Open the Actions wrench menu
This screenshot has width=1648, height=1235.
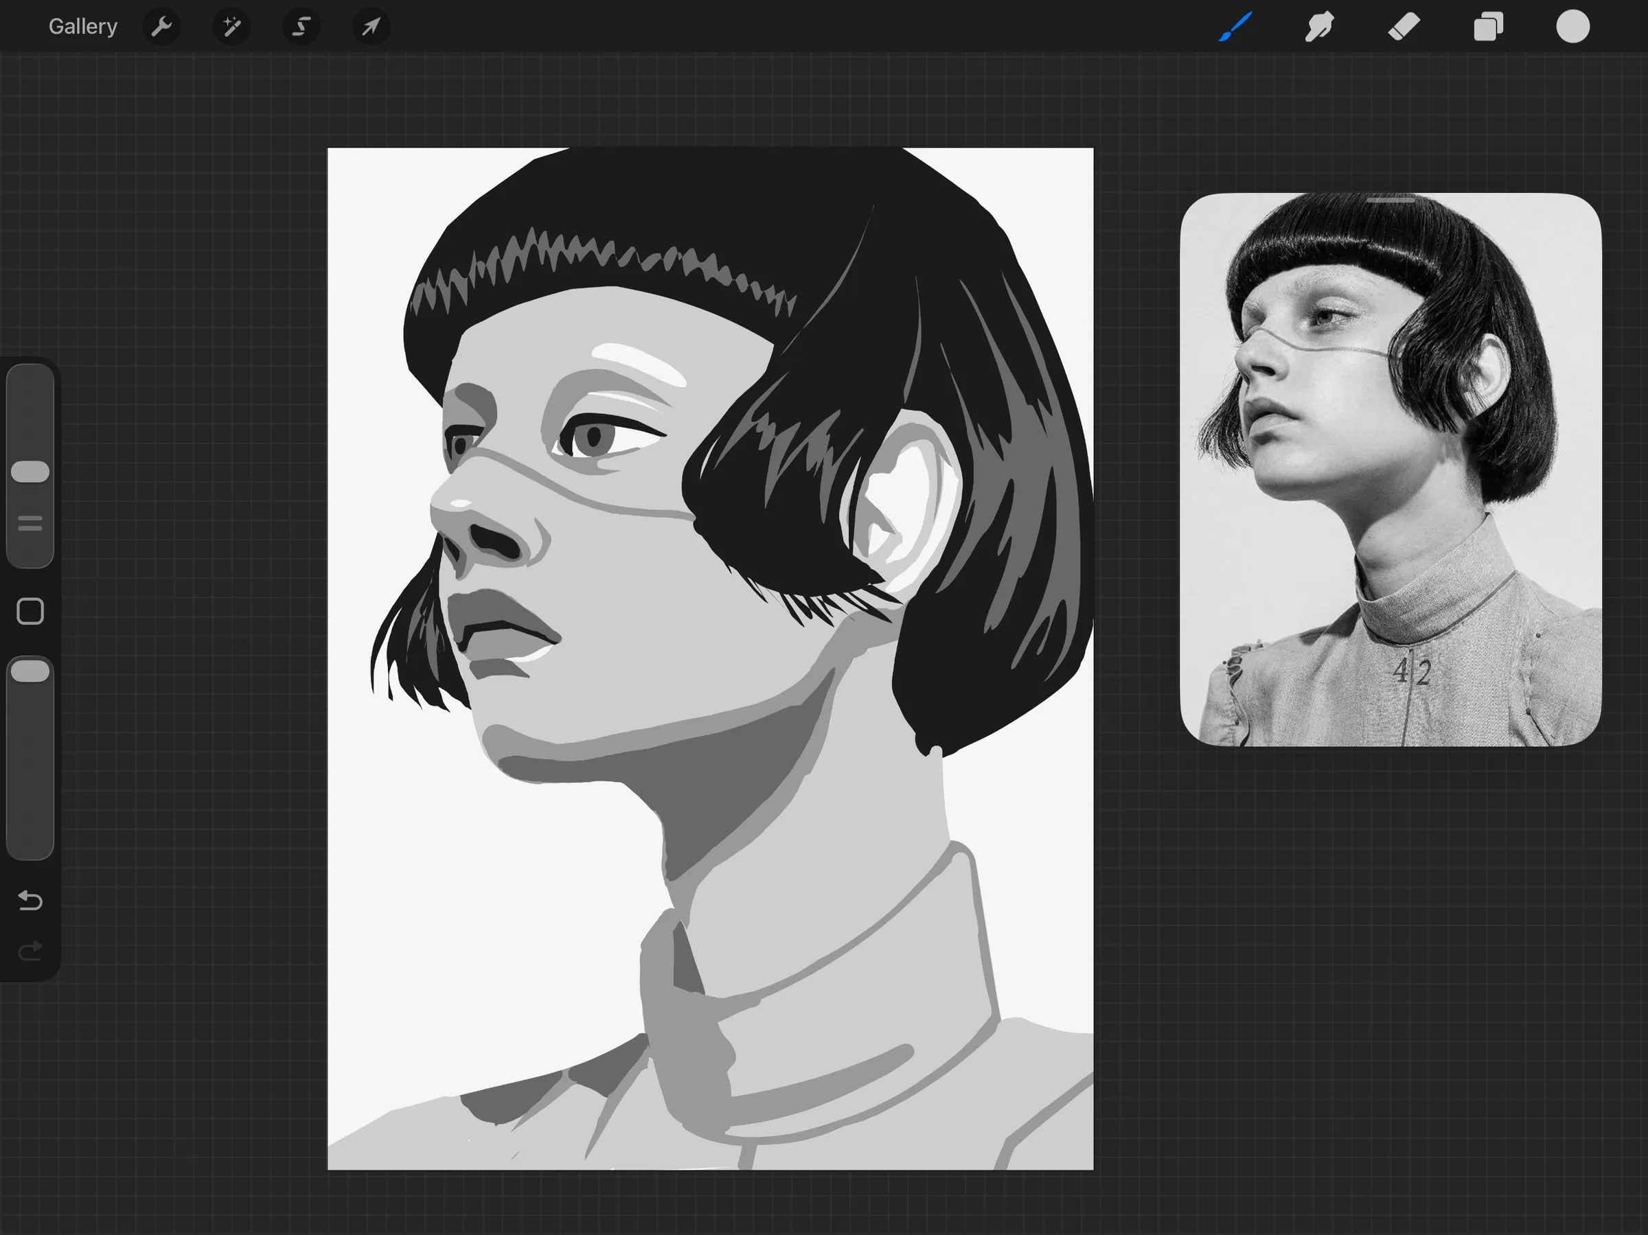pos(161,27)
